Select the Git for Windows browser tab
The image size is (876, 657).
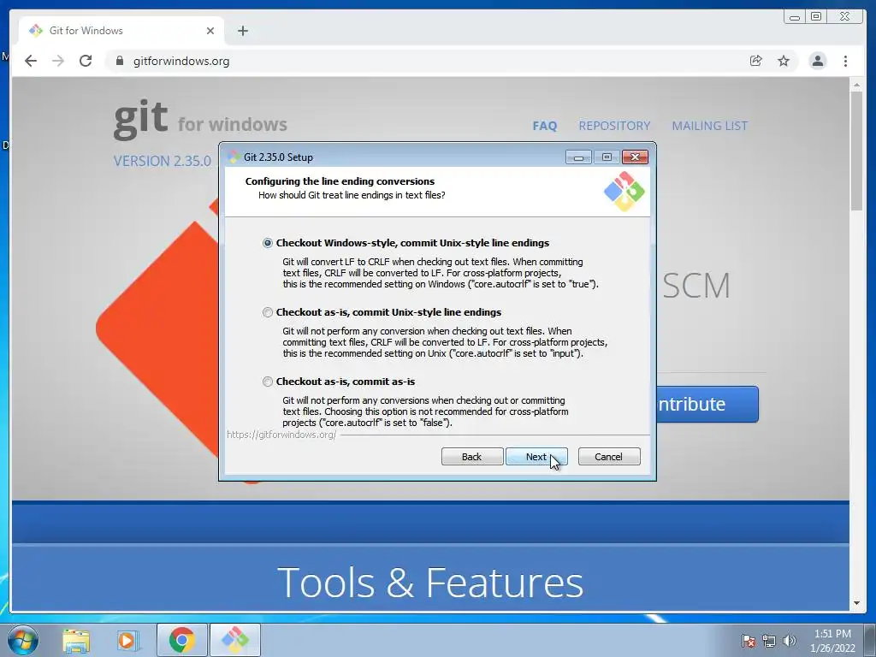pyautogui.click(x=121, y=31)
